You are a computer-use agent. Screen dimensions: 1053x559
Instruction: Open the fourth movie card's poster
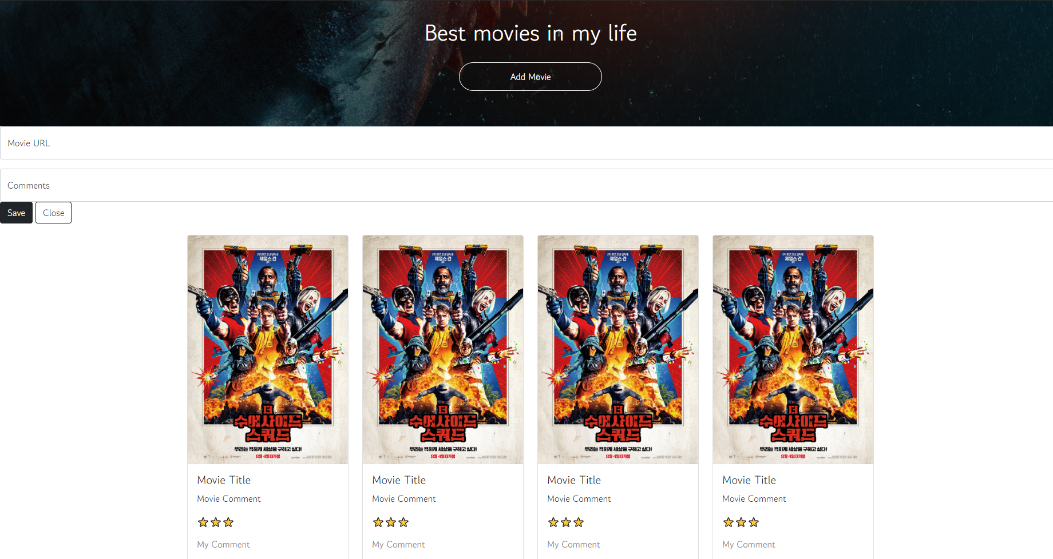click(x=793, y=349)
